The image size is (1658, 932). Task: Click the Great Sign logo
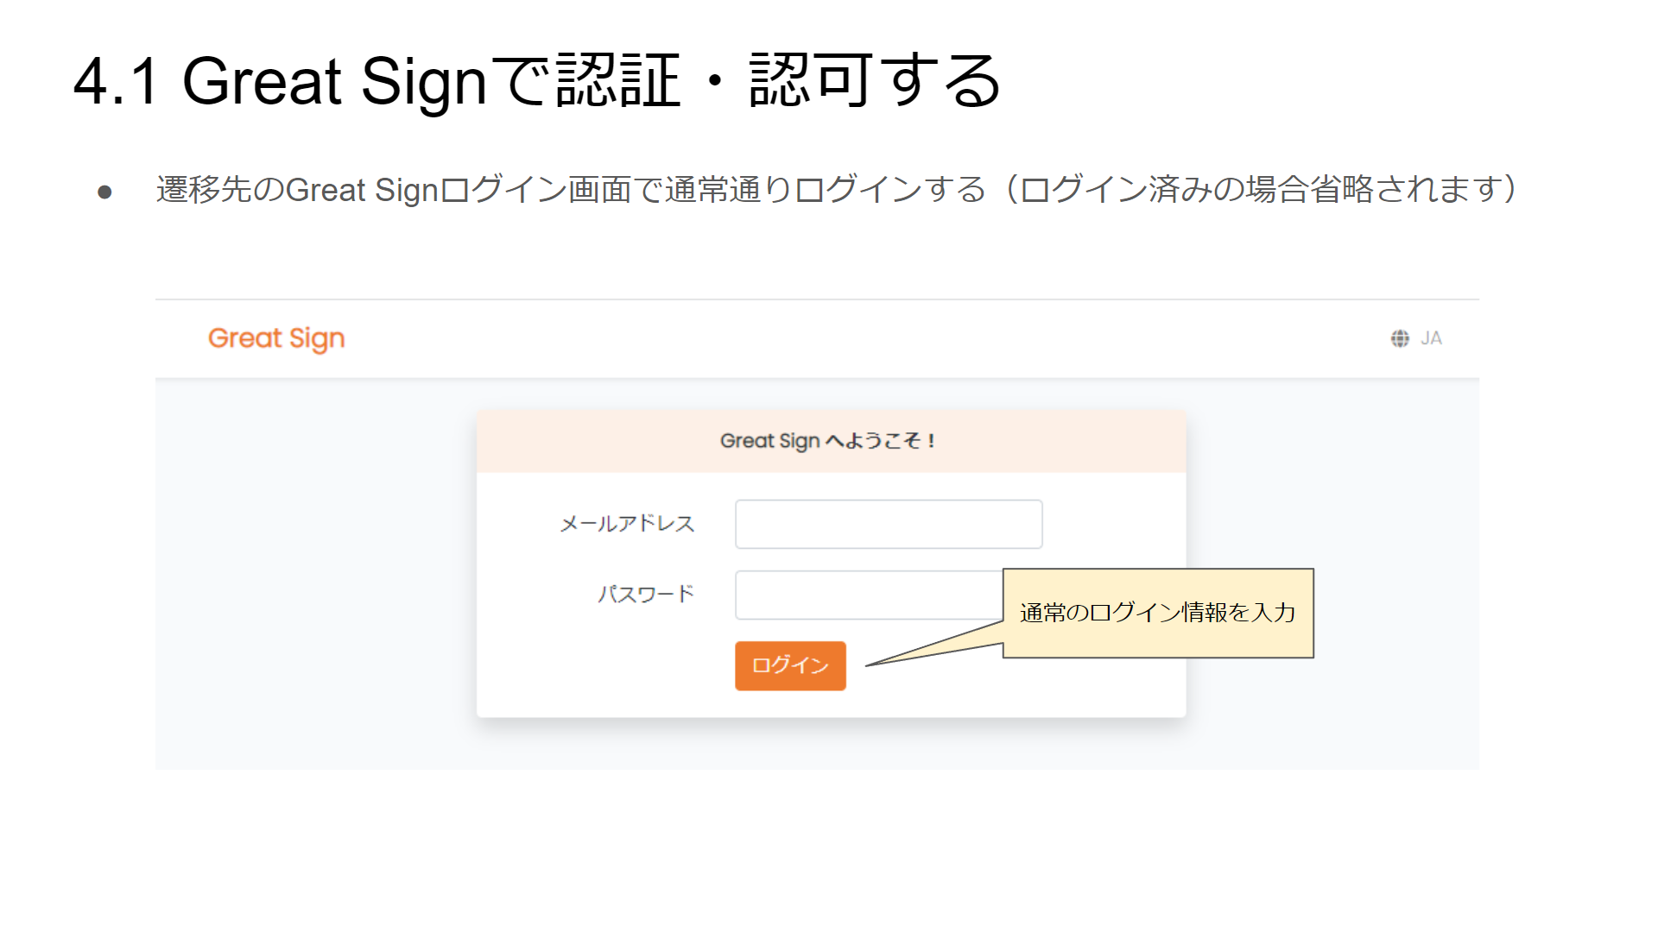pyautogui.click(x=276, y=339)
